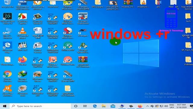This screenshot has width=193, height=109.
Task: Select the Avenger Spreadtrum icon
Action: (x=83, y=47)
